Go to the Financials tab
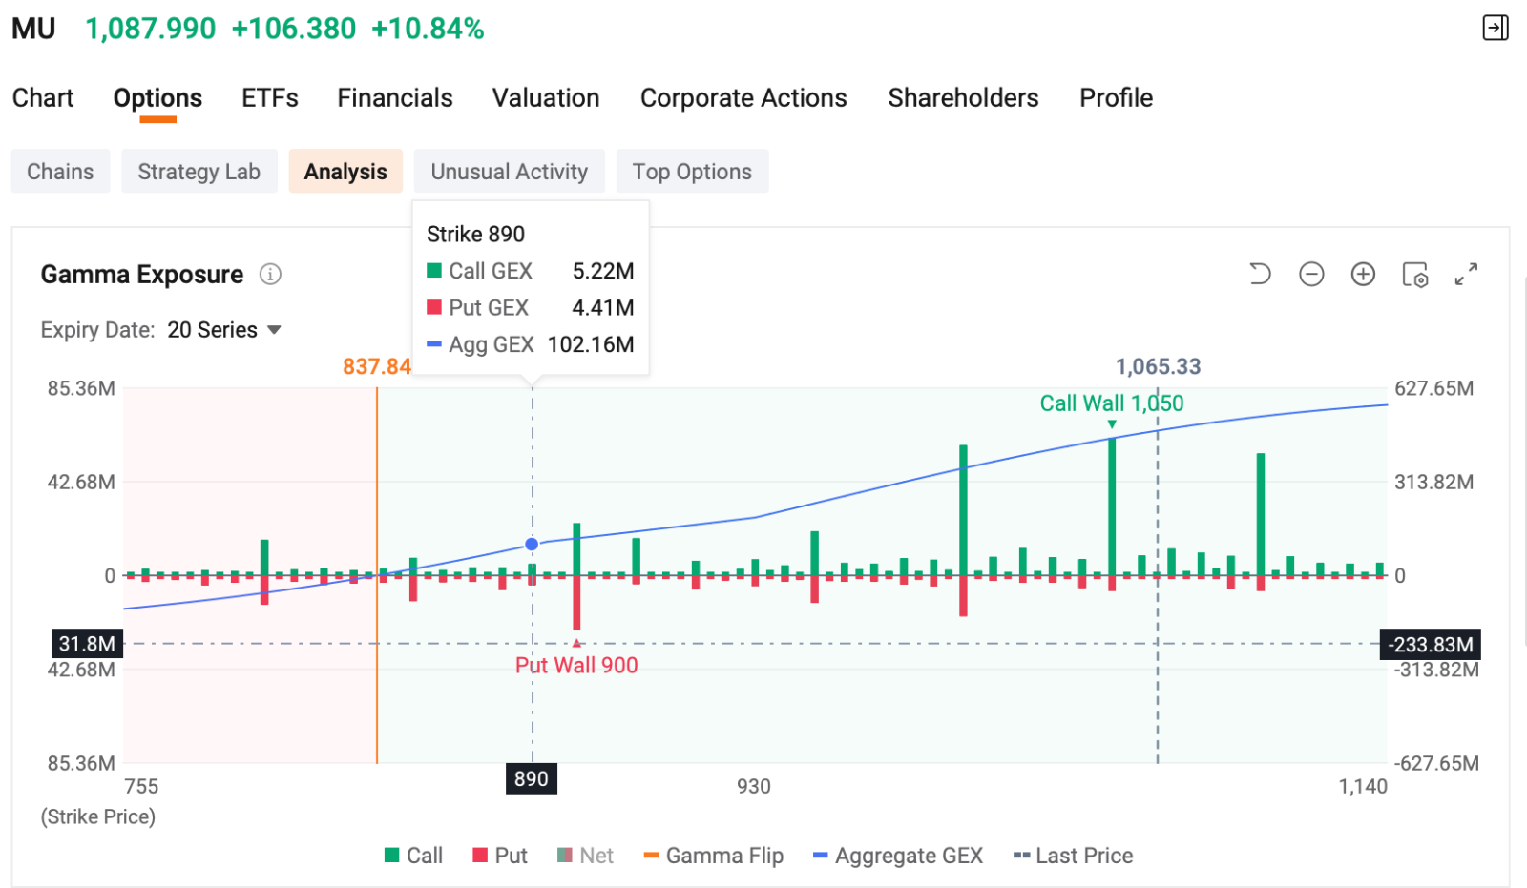This screenshot has height=888, width=1527. coord(395,98)
